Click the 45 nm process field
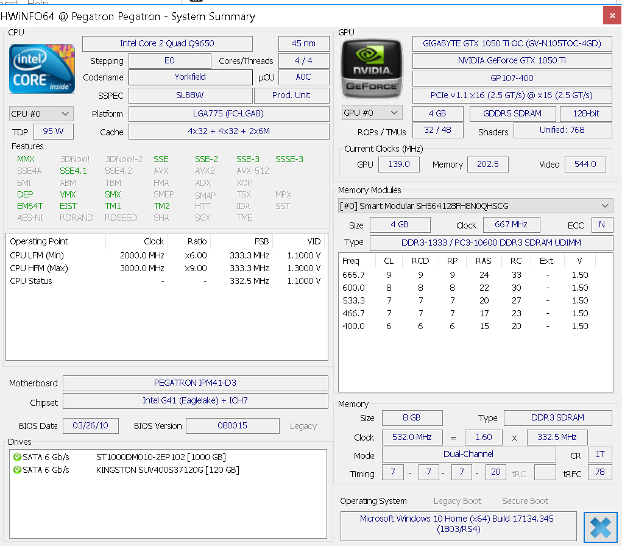The width and height of the screenshot is (622, 546). click(x=303, y=44)
